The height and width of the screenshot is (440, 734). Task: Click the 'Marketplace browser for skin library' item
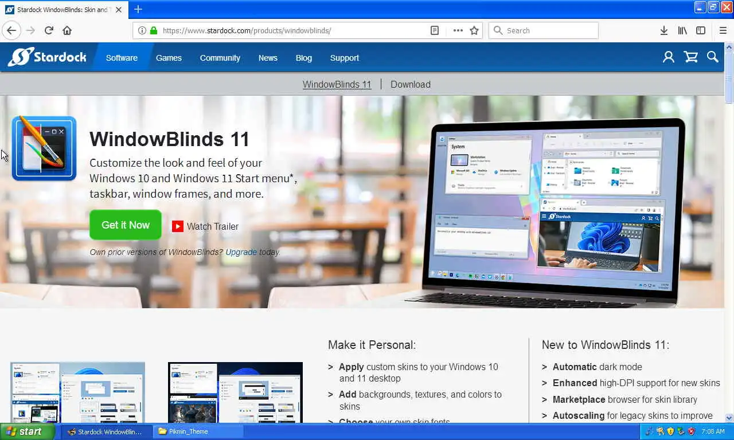[625, 399]
